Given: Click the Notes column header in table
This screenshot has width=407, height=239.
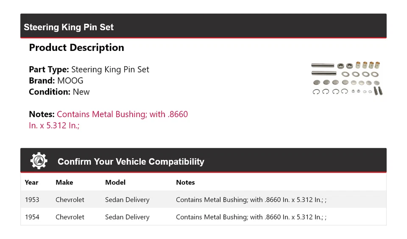Looking at the screenshot, I should pos(185,183).
